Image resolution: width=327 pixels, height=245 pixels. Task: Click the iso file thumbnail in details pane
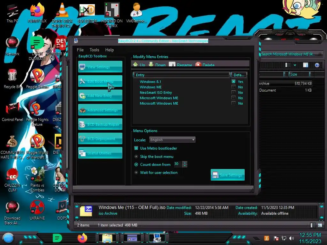pyautogui.click(x=86, y=211)
